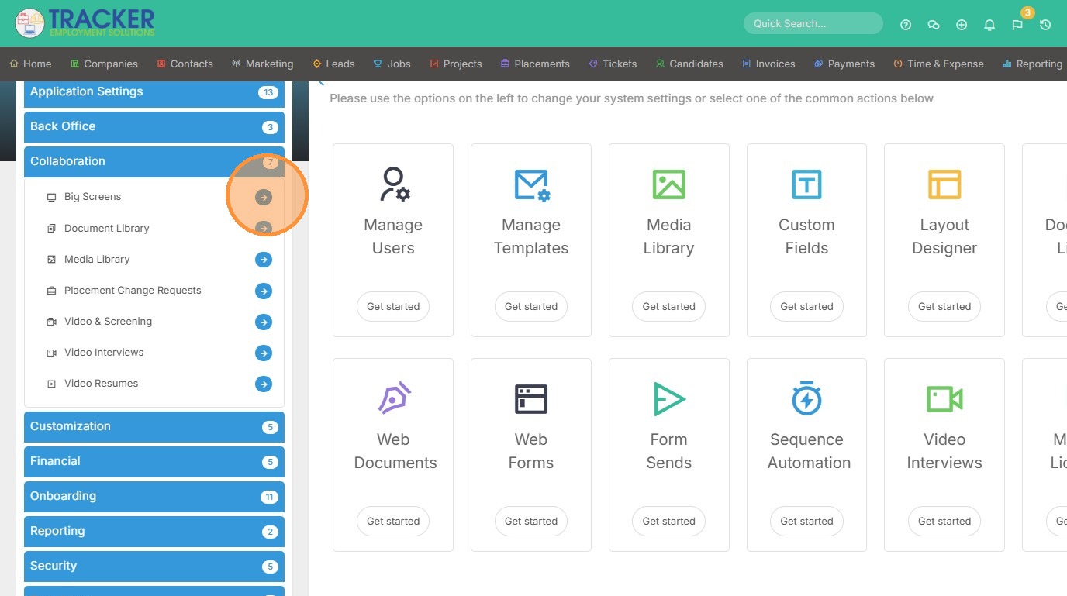The image size is (1067, 596).
Task: Expand the Onboarding section
Action: [154, 497]
